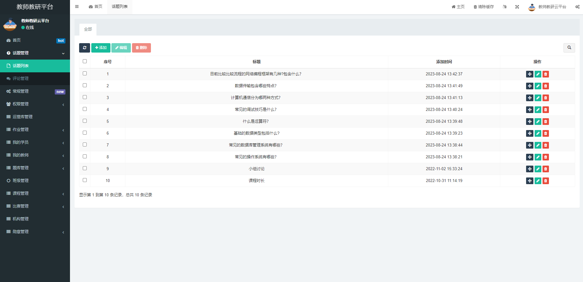The height and width of the screenshot is (282, 583).
Task: Sort by the 添加时间 column header
Action: click(x=444, y=62)
